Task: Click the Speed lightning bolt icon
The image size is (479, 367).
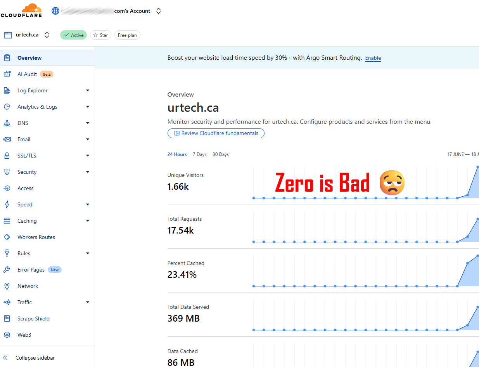Action: tap(7, 204)
